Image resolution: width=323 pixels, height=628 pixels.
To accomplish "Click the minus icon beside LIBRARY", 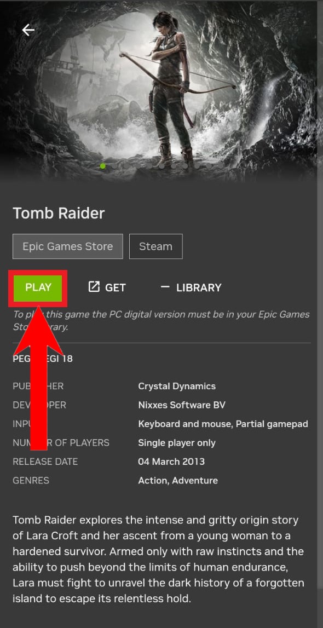I will point(165,286).
